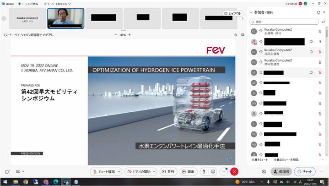This screenshot has width=329, height=186.
Task: Switch to the チャット panel
Action: coord(305,172)
